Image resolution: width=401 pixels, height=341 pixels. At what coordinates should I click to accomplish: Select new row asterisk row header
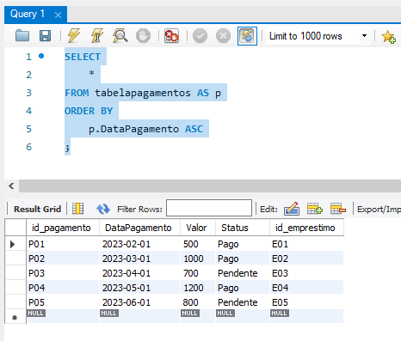coord(15,317)
